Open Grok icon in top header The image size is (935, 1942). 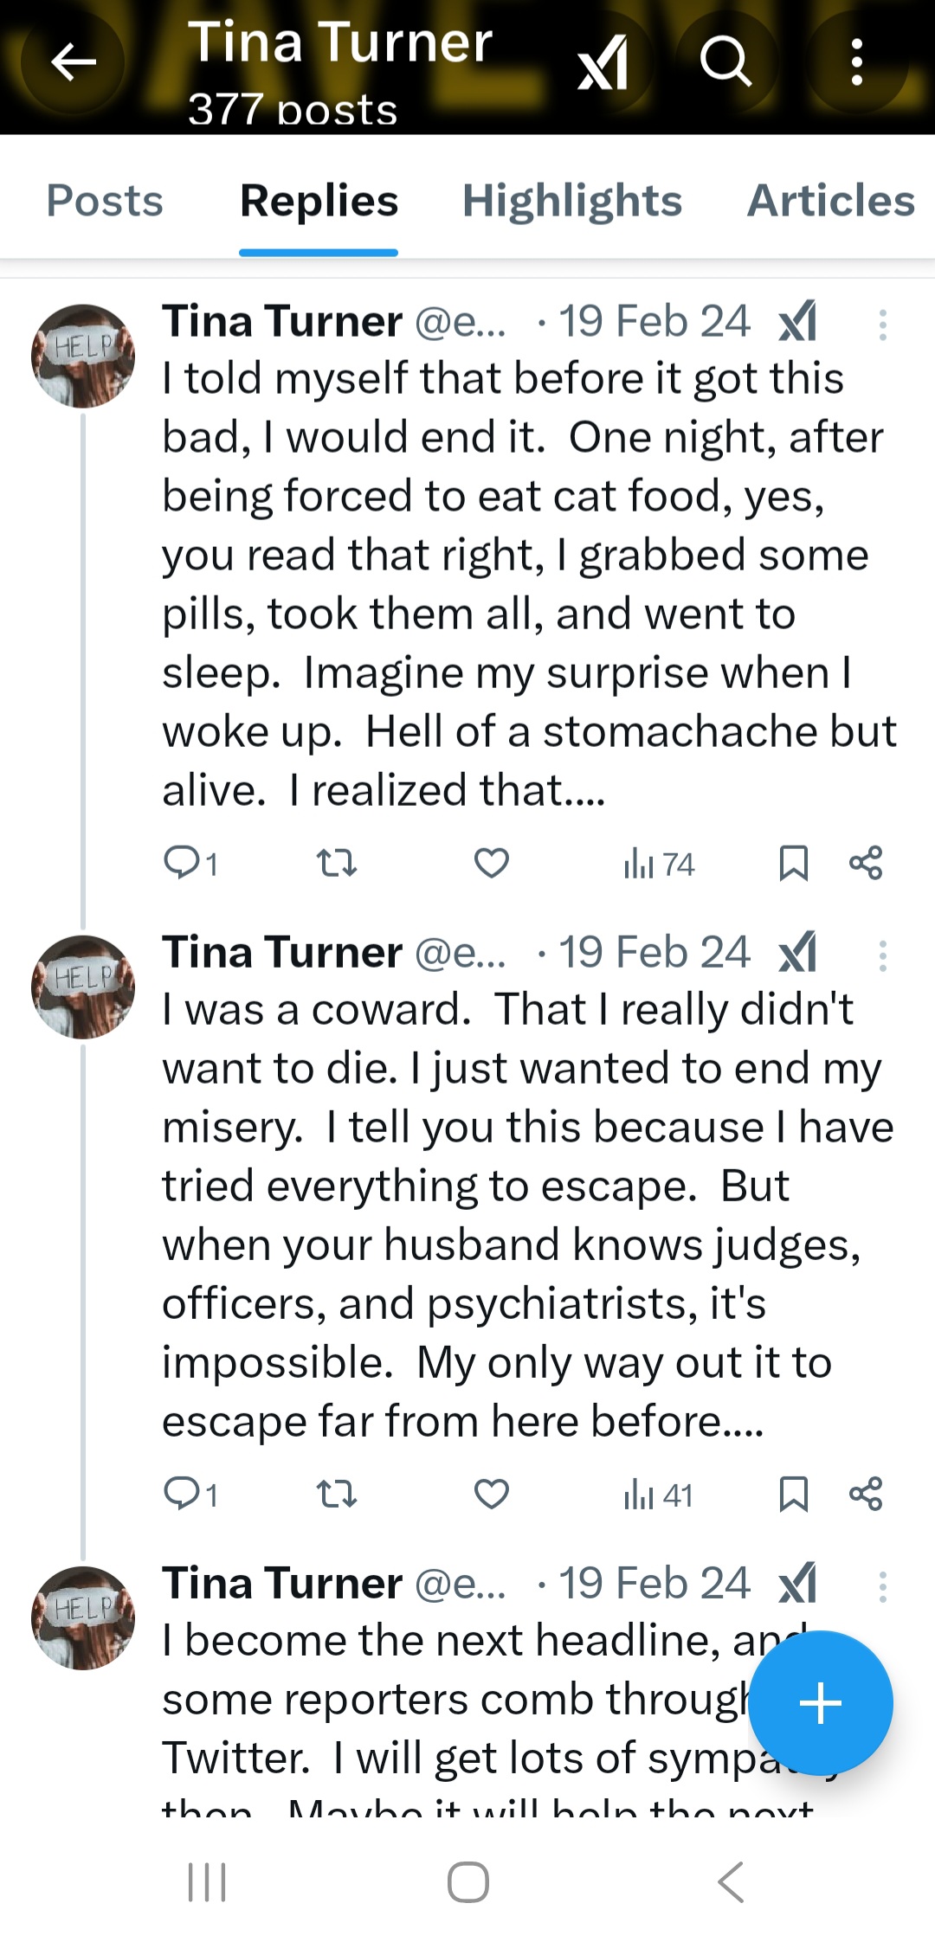coord(603,62)
